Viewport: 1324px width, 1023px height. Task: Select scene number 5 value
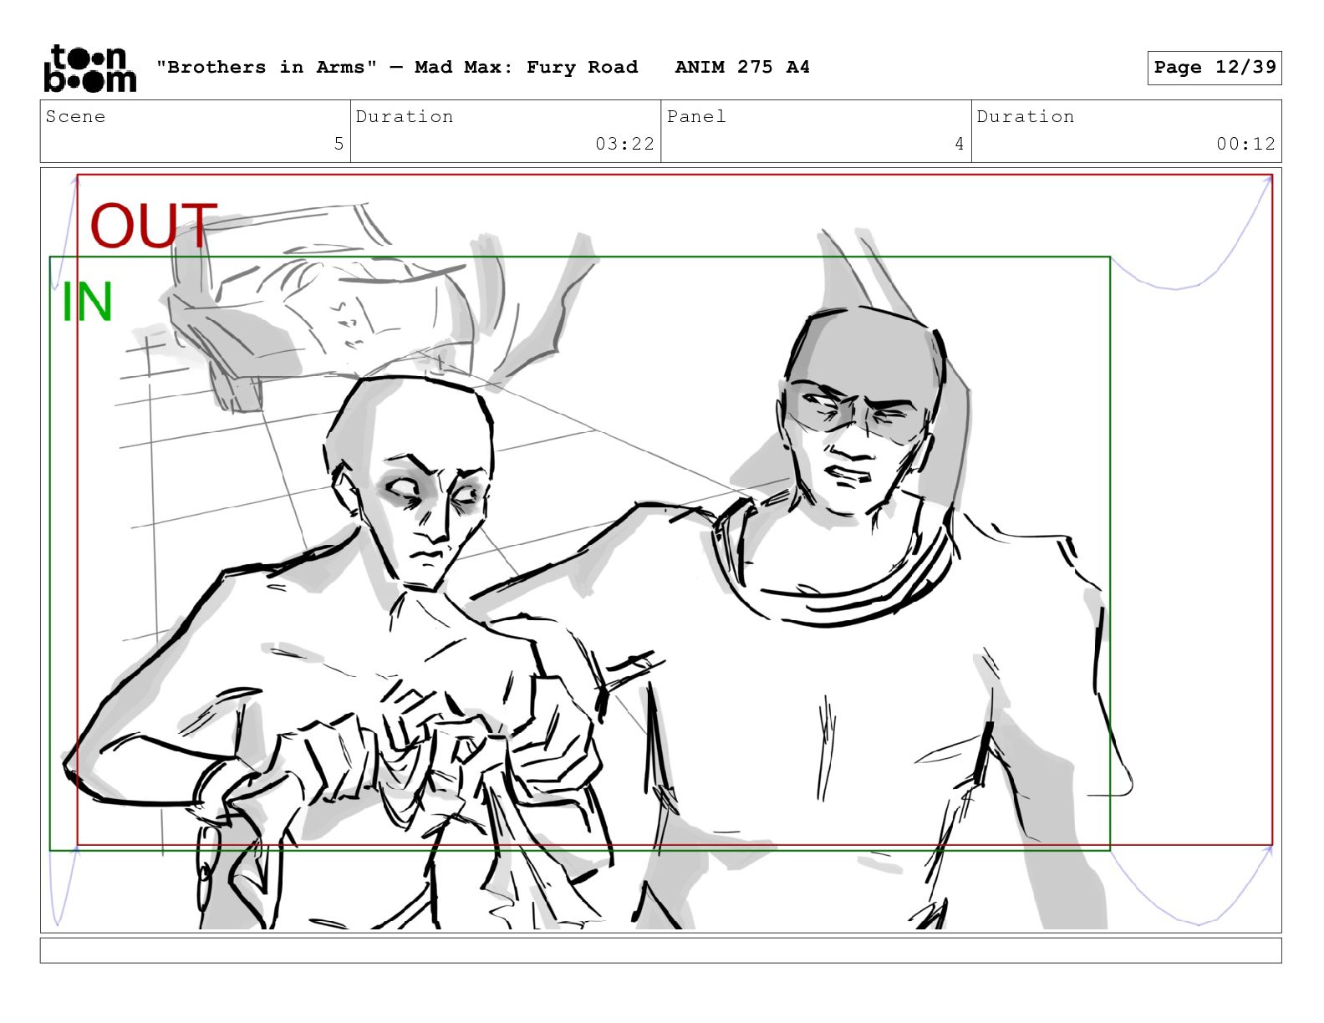coord(339,144)
